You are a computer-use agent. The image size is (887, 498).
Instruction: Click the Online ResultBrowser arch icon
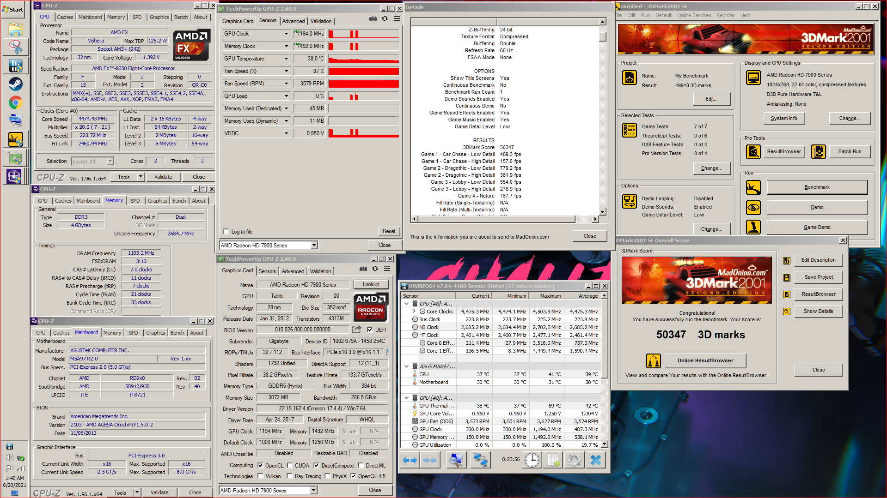654,361
